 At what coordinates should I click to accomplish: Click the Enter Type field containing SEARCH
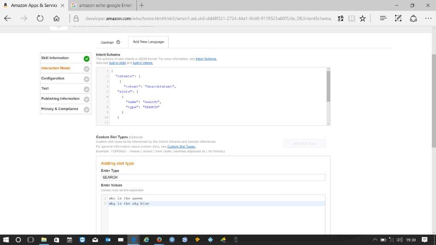coord(213,177)
